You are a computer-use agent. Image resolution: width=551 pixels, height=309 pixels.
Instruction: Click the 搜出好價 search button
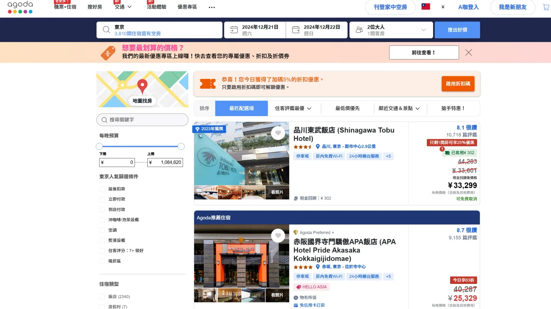[457, 30]
